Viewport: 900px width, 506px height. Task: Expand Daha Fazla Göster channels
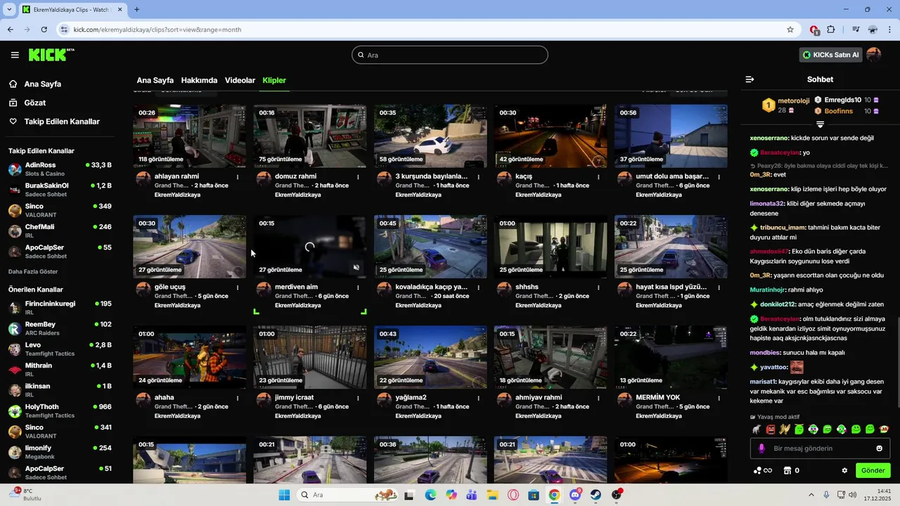(x=33, y=272)
